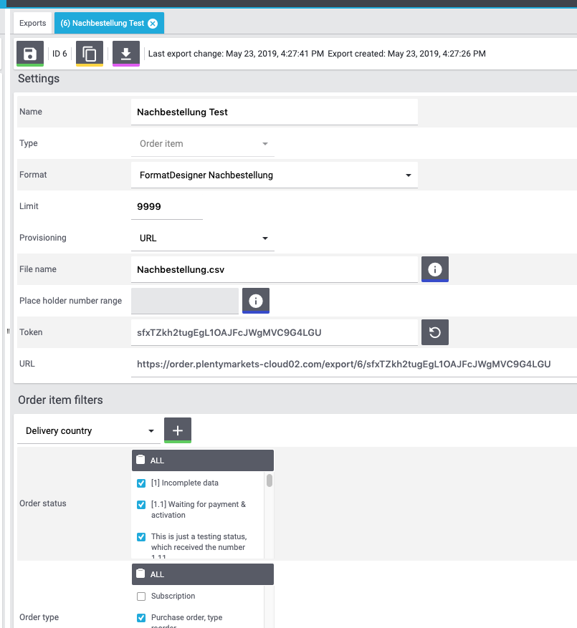Screen dimensions: 577x628
Task: Click ALL button in Order type
Action: point(202,574)
